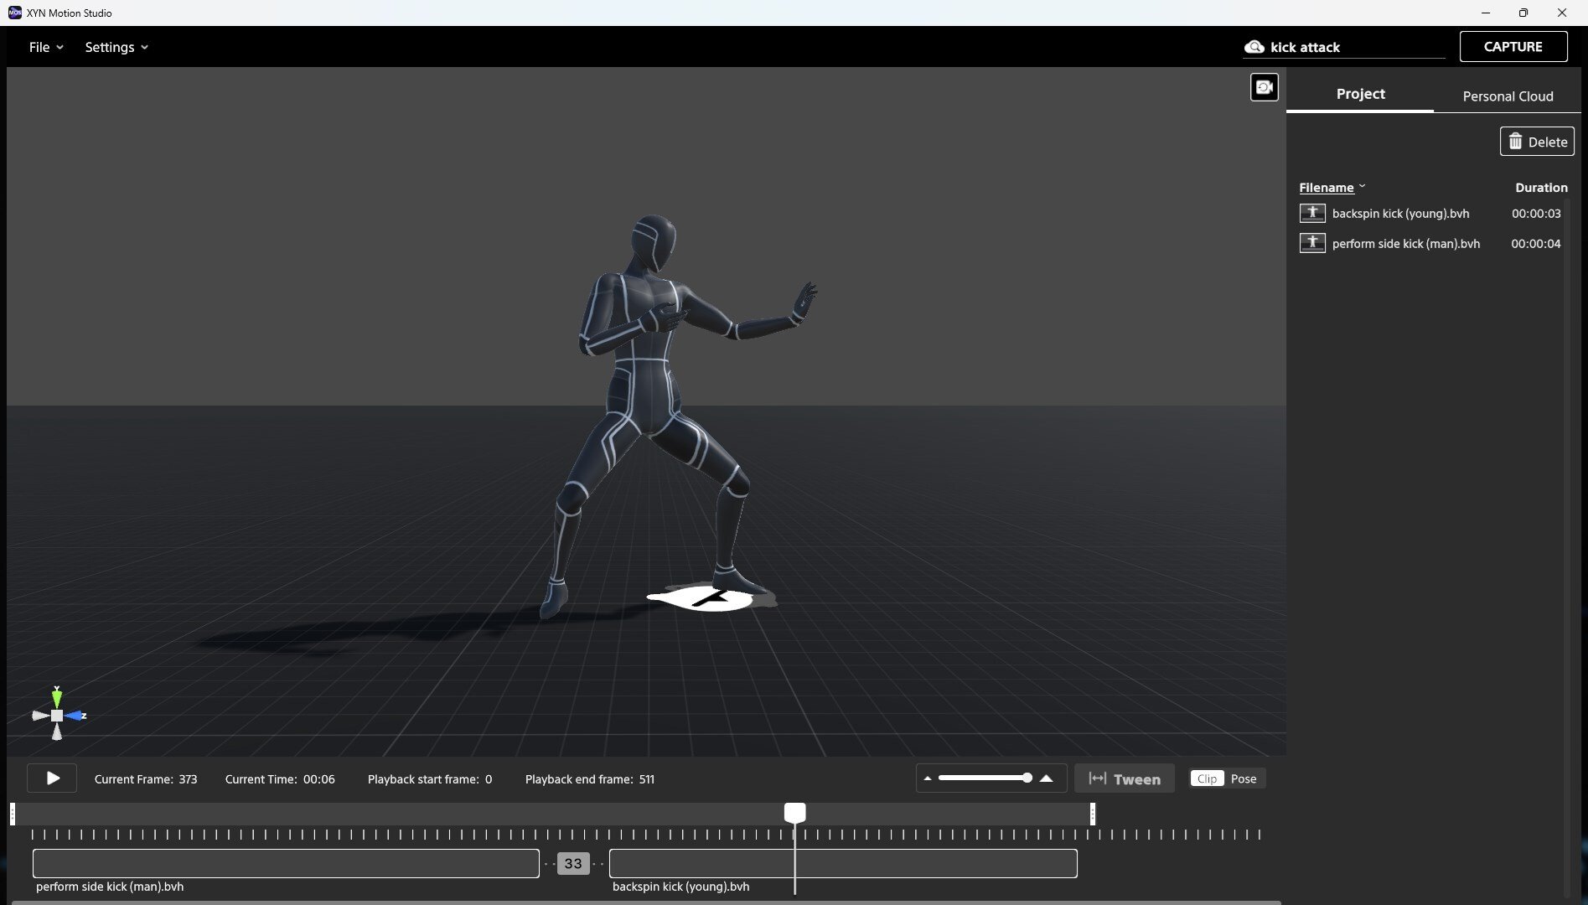
Task: Select the Project tab
Action: tap(1360, 94)
